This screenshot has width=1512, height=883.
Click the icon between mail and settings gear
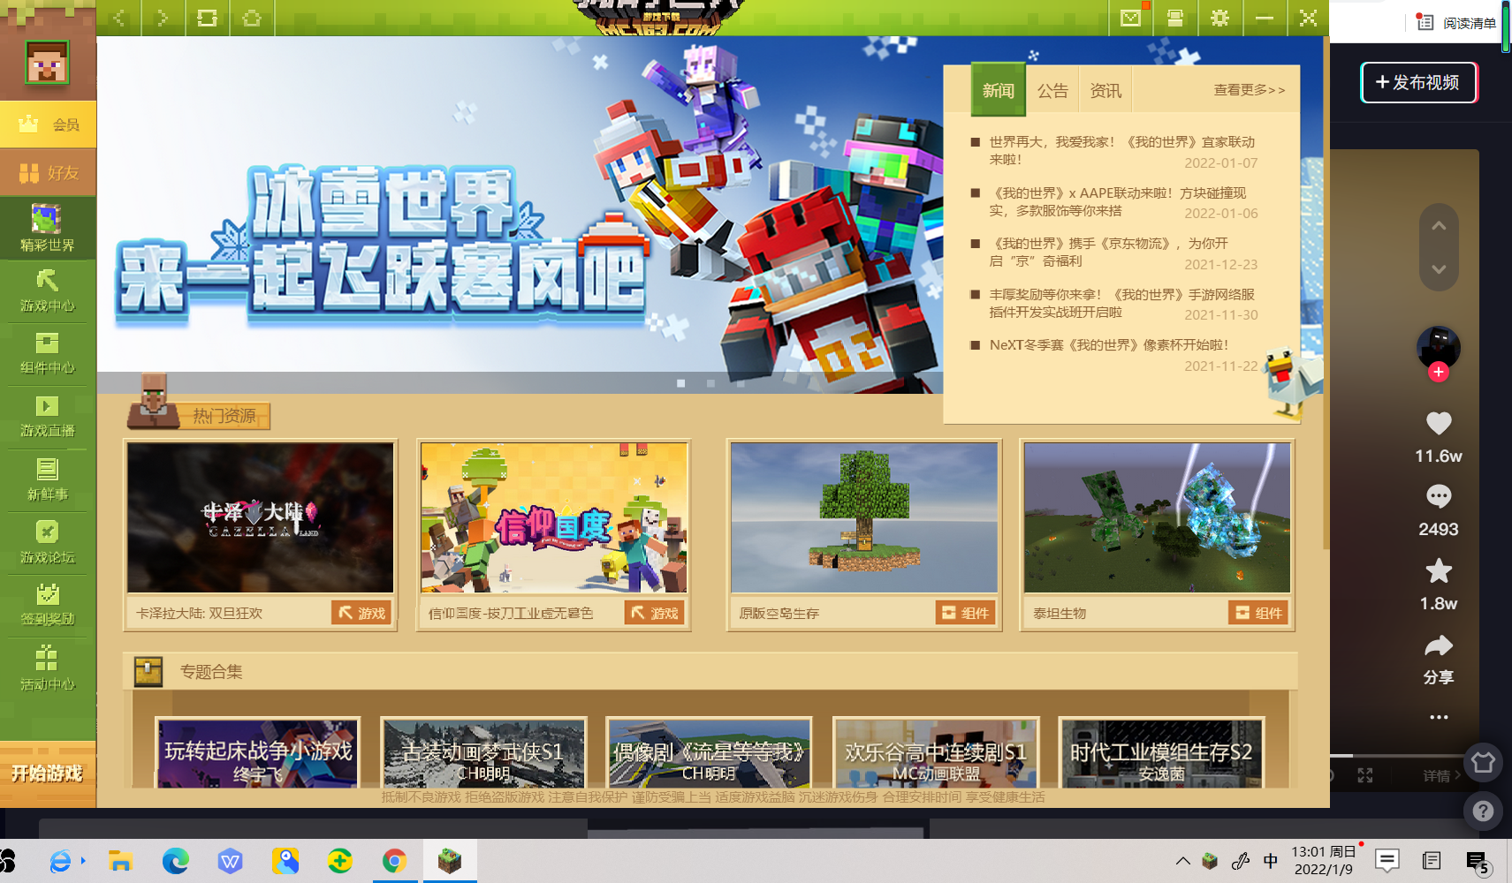1175,18
